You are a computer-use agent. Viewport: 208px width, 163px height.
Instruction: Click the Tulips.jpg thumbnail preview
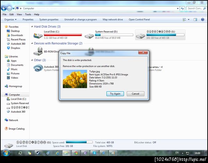(x=75, y=79)
